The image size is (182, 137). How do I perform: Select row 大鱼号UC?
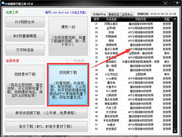[132, 87]
